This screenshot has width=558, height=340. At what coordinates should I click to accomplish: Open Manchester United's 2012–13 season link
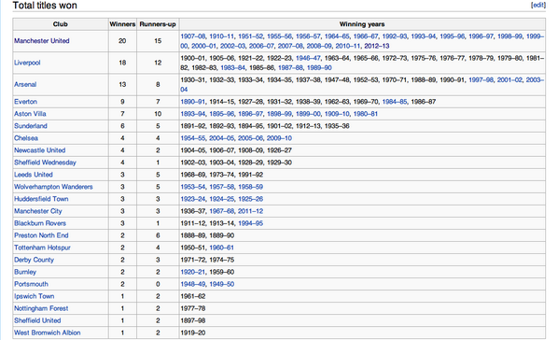pos(377,46)
